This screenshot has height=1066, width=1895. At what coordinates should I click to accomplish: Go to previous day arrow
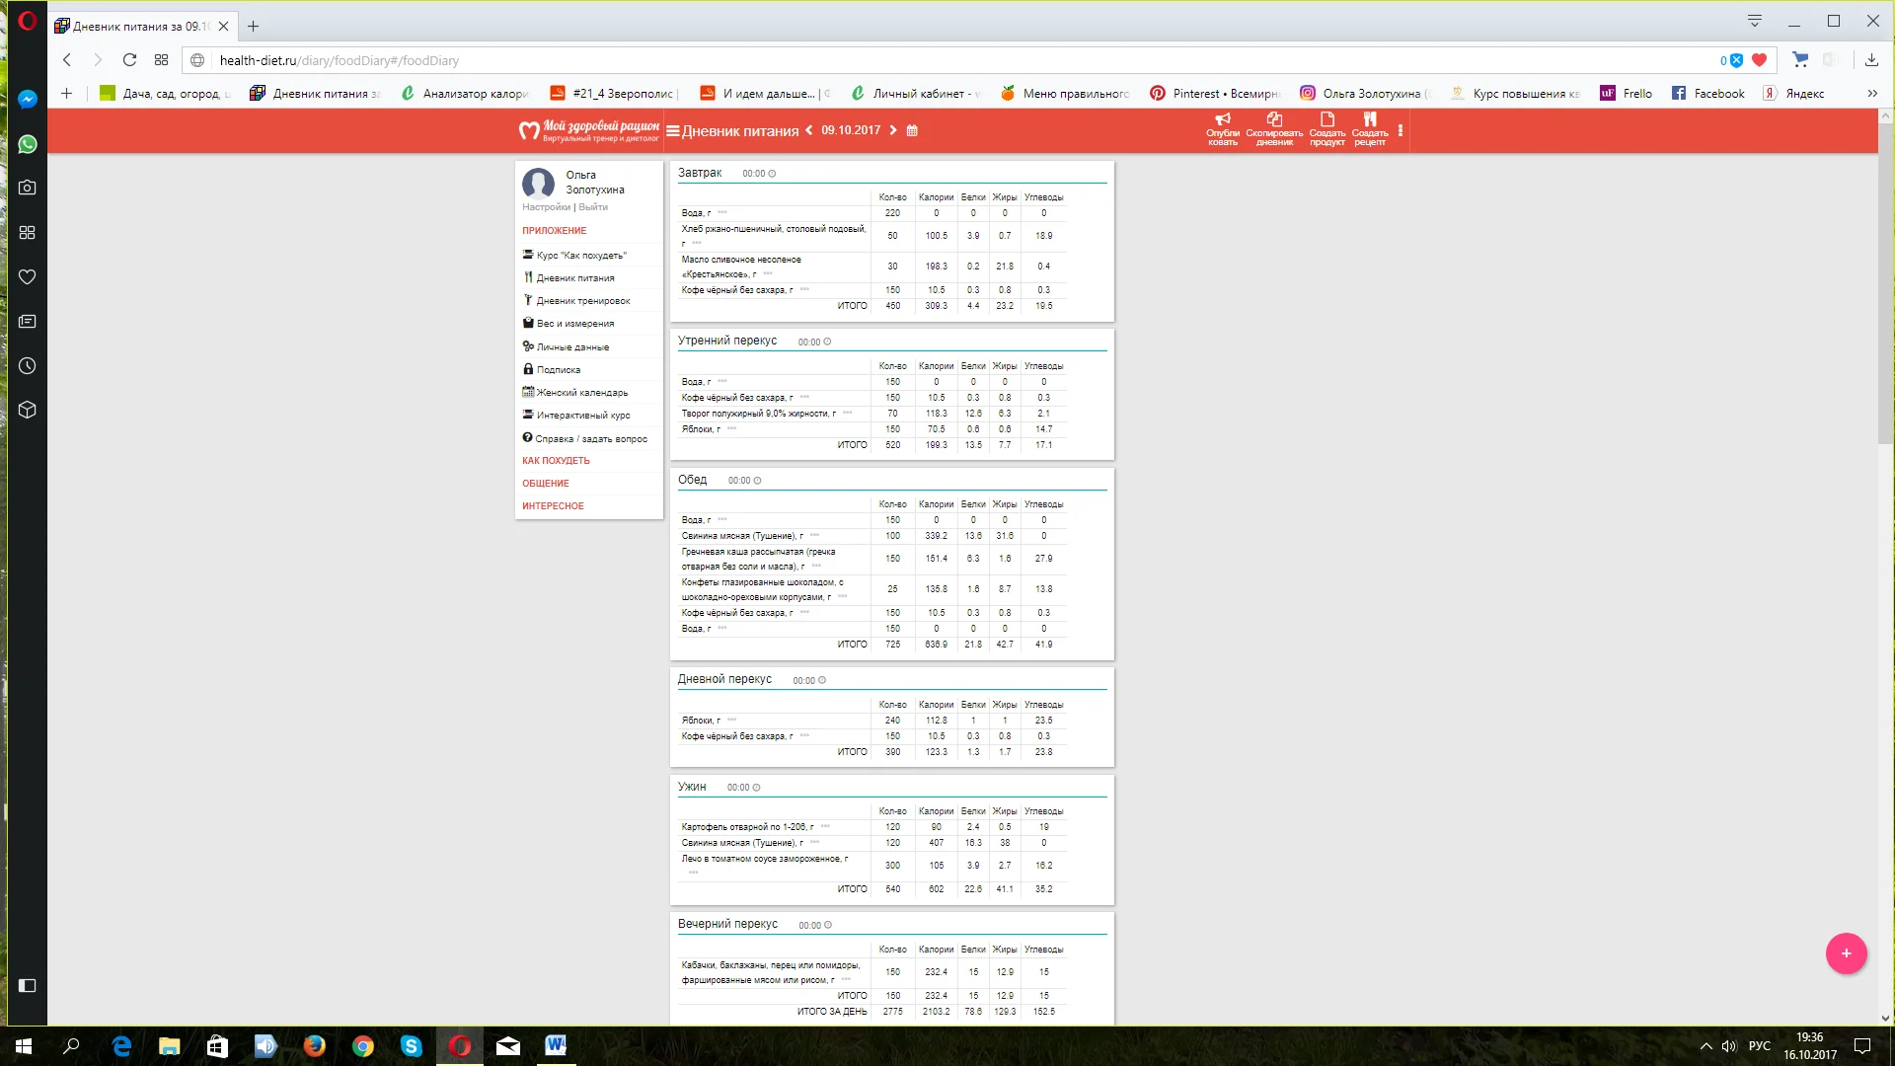(809, 130)
